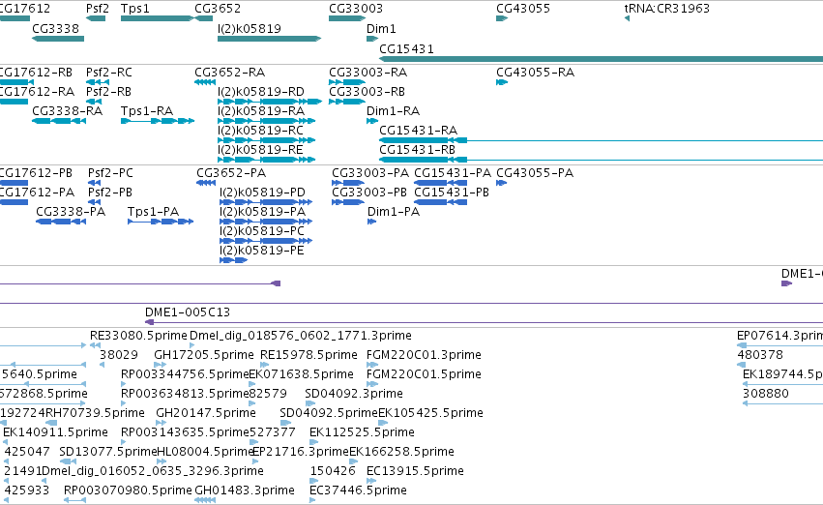Select the CG3652 gene label
The width and height of the screenshot is (823, 505).
(x=218, y=9)
